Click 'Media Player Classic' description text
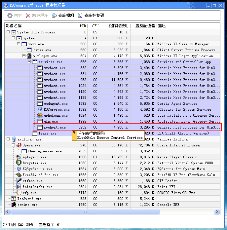Viewport: 227px width, 230px height. pyautogui.click(x=177, y=157)
